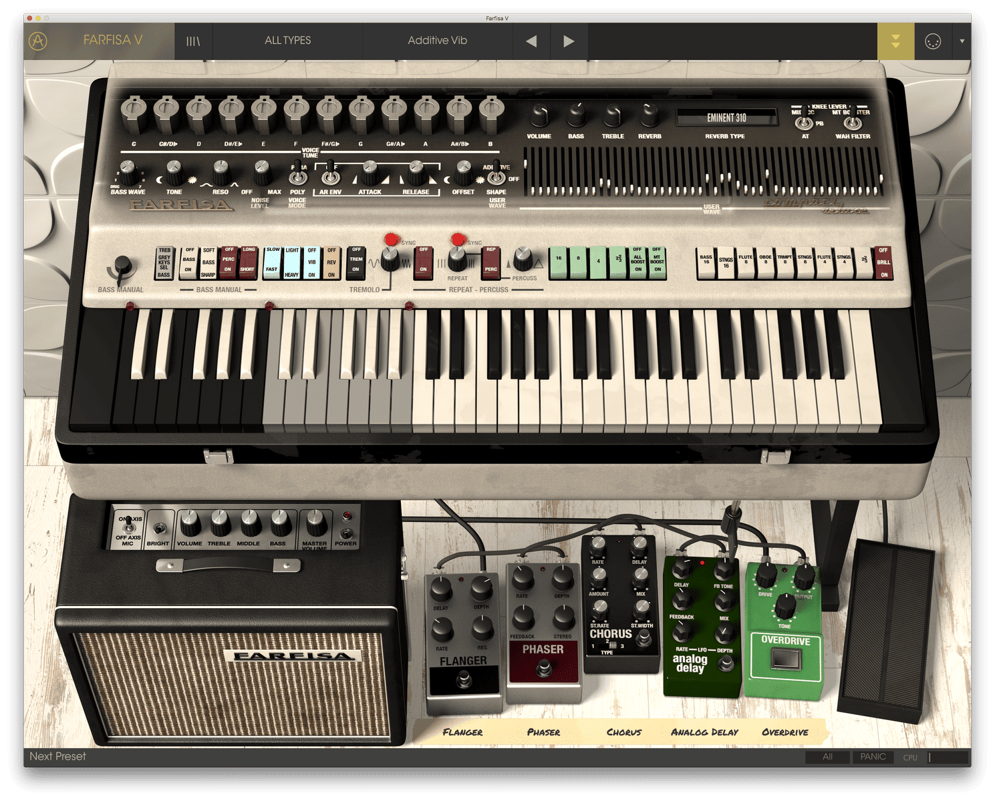Toggle the MT BOOST rocker tab
Image resolution: width=995 pixels, height=801 pixels.
[657, 262]
